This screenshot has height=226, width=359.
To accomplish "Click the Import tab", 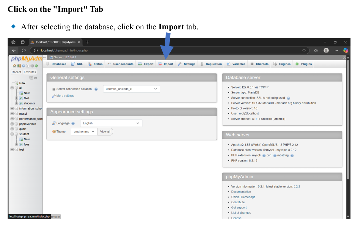I will pyautogui.click(x=166, y=64).
